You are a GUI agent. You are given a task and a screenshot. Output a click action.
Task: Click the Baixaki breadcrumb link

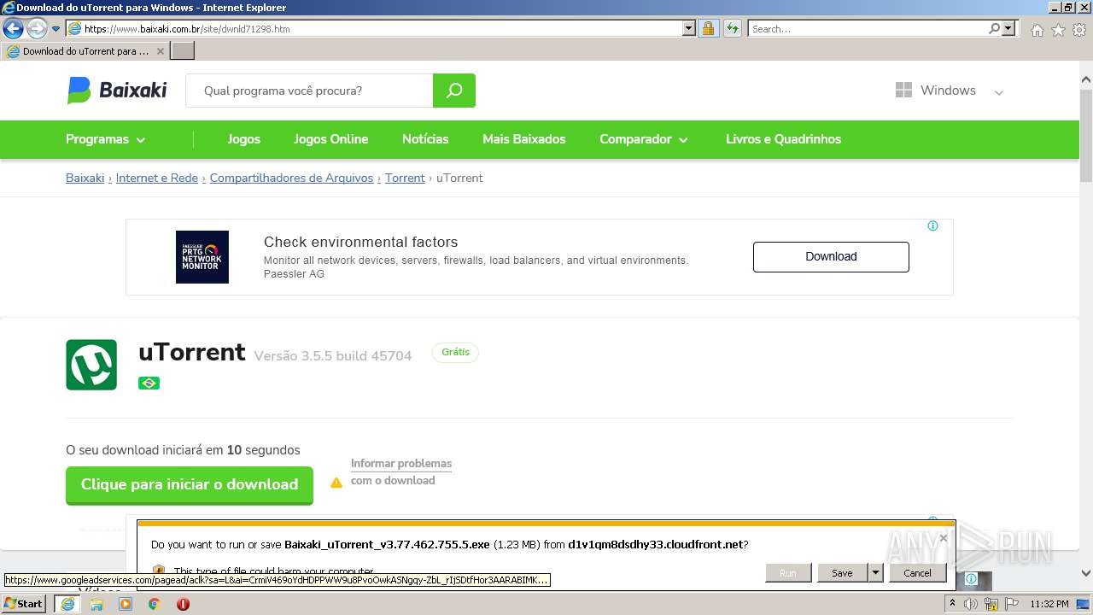pos(85,178)
